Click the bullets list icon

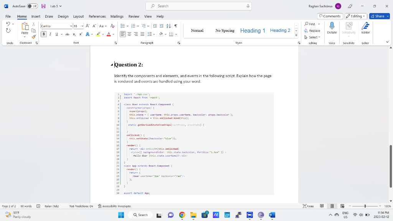pos(123,26)
